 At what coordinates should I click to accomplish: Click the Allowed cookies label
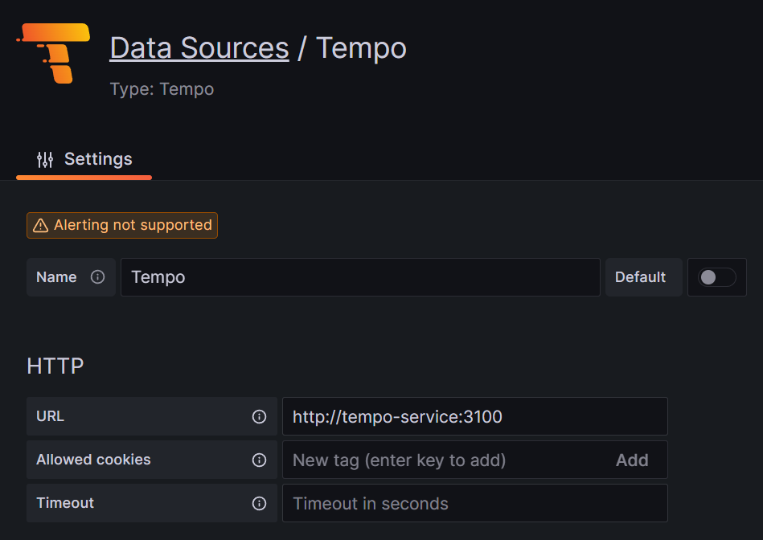pyautogui.click(x=93, y=460)
